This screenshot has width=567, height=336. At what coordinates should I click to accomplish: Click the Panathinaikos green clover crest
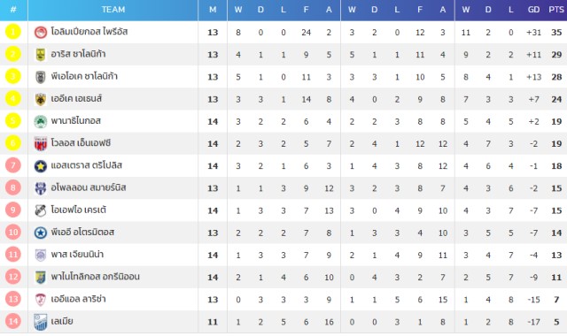[x=41, y=122]
